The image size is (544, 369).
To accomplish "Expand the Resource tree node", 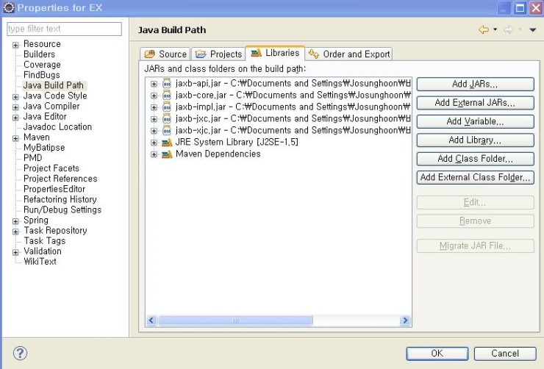I will 15,45.
